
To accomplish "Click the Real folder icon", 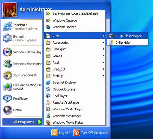I will tap(48, 63).
